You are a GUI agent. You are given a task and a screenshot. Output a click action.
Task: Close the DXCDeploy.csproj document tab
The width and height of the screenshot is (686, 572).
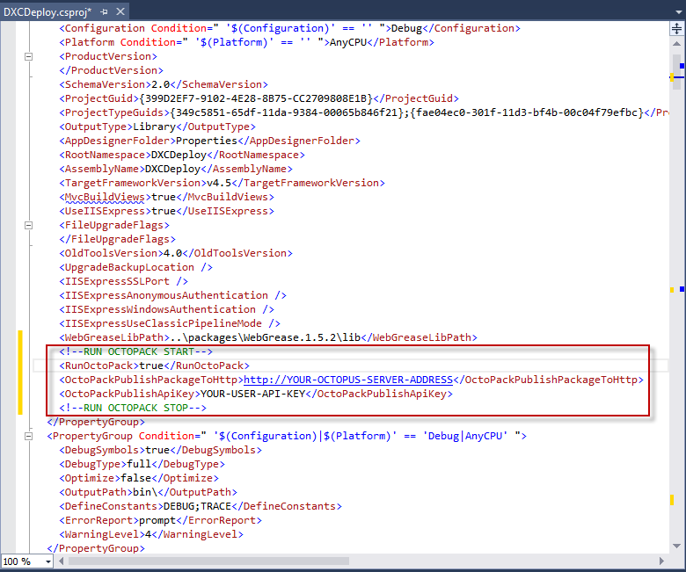120,11
